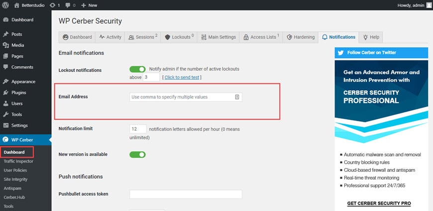Image resolution: width=433 pixels, height=211 pixels.
Task: Click the updates icon in admin bar
Action: (x=52, y=5)
